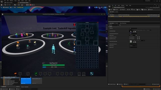The width and height of the screenshot is (161, 90).
Task: Clear all Ingredients_Amount elements
Action: point(139,39)
